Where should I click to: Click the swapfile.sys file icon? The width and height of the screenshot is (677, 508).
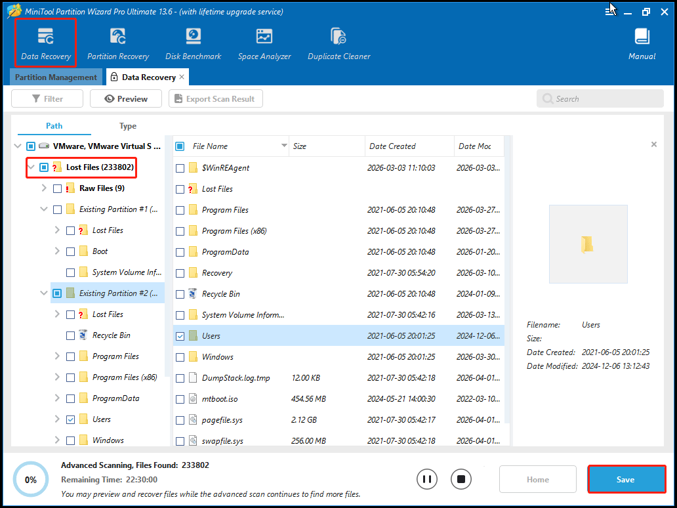pos(193,441)
